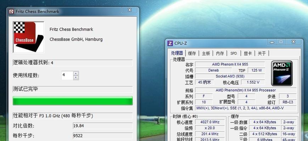308x141 pixels.
Task: Click the revision value RB-C3
Action: coord(287,102)
